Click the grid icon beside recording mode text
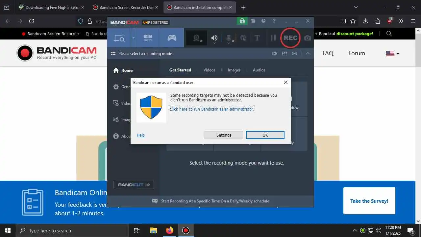 click(113, 53)
